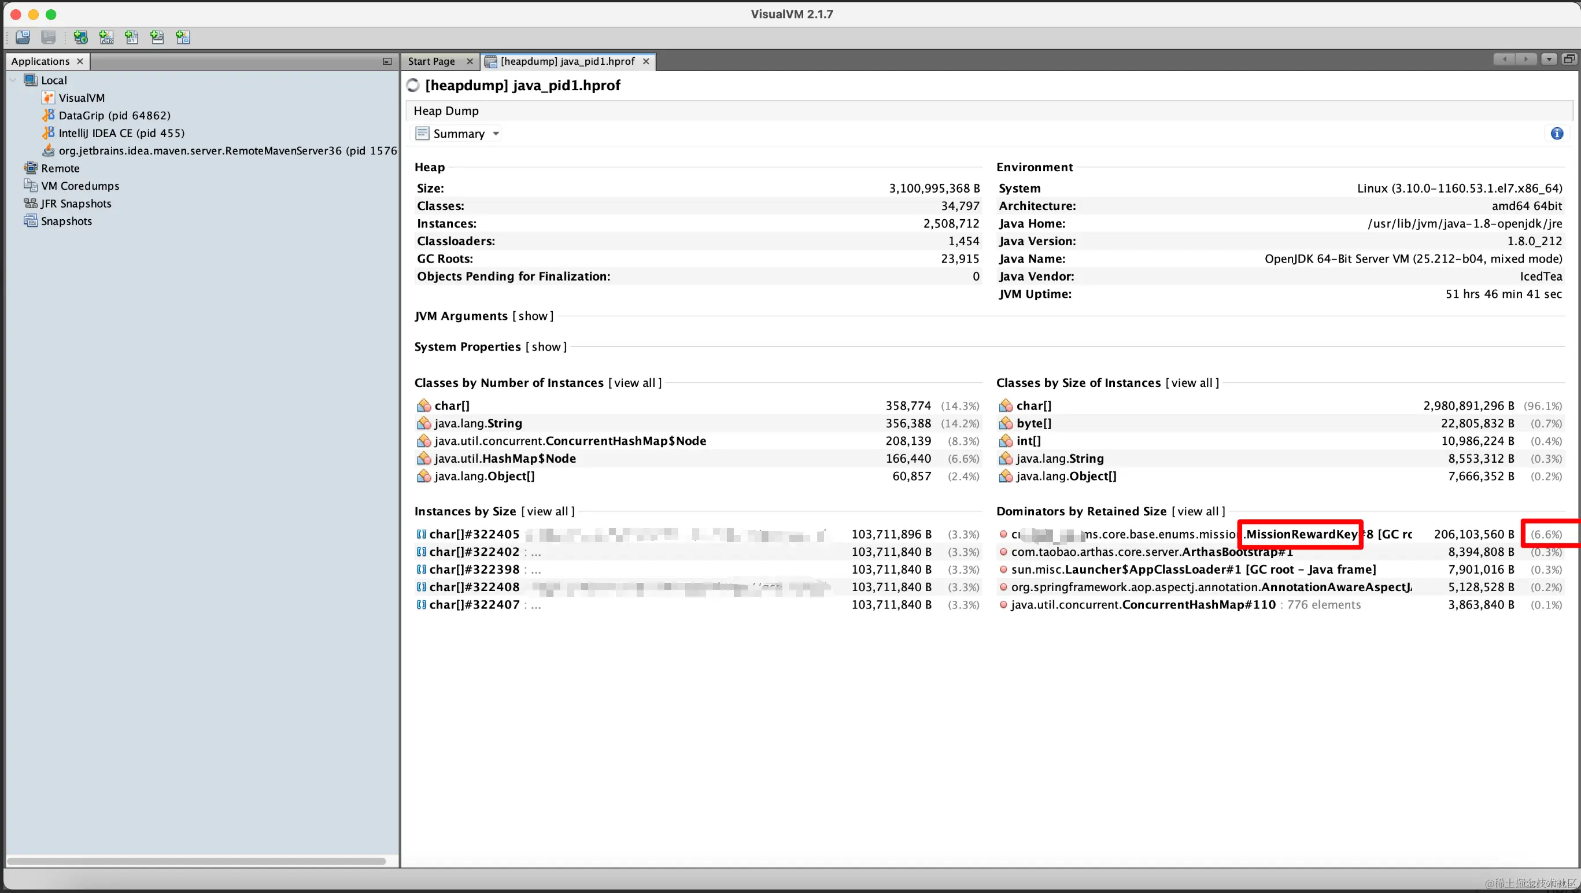Click Add JMX Connection toolbar icon

coord(107,38)
